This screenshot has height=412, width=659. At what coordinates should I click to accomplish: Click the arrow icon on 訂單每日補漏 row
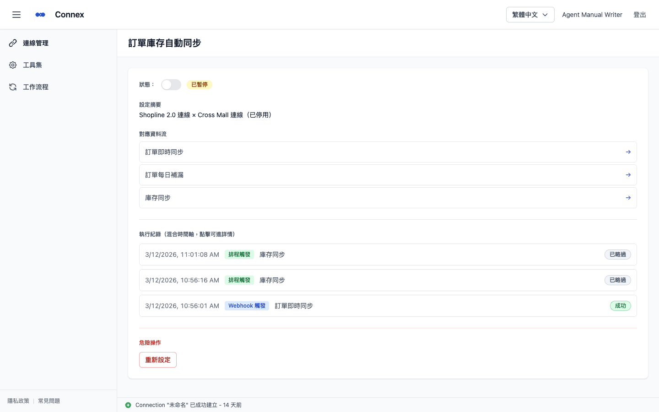coord(628,175)
